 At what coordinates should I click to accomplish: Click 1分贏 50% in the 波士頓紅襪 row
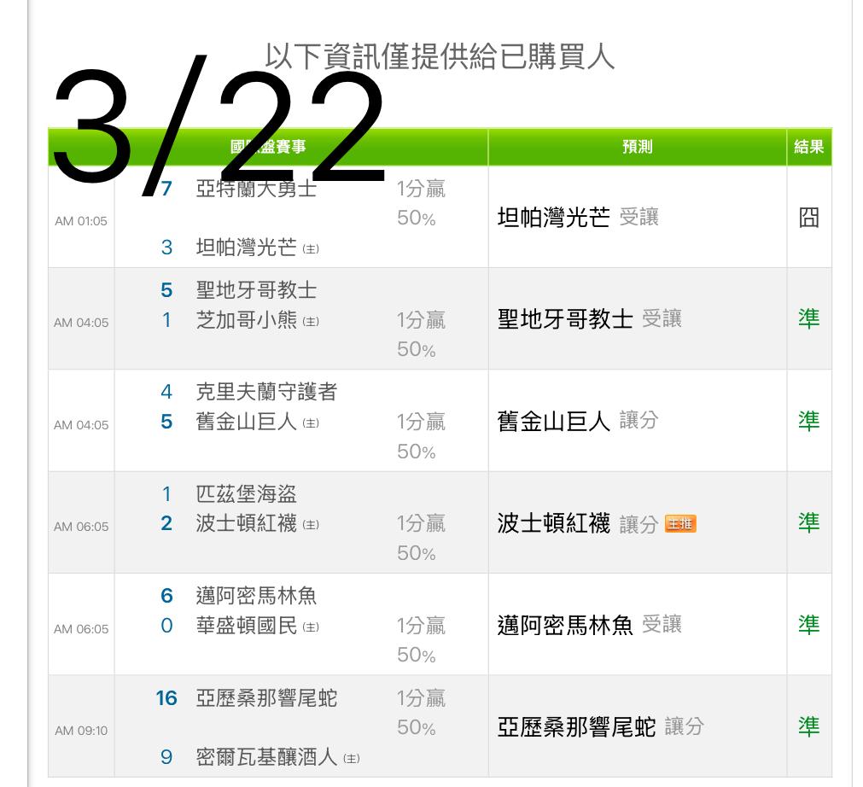point(421,538)
